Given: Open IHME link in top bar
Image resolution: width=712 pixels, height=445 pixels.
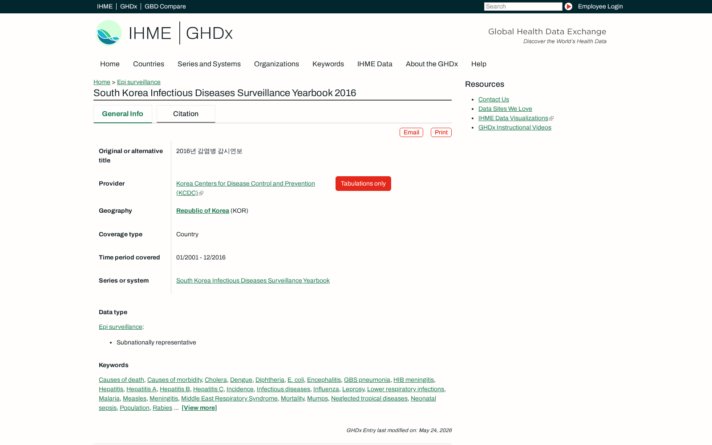Looking at the screenshot, I should pos(105,6).
